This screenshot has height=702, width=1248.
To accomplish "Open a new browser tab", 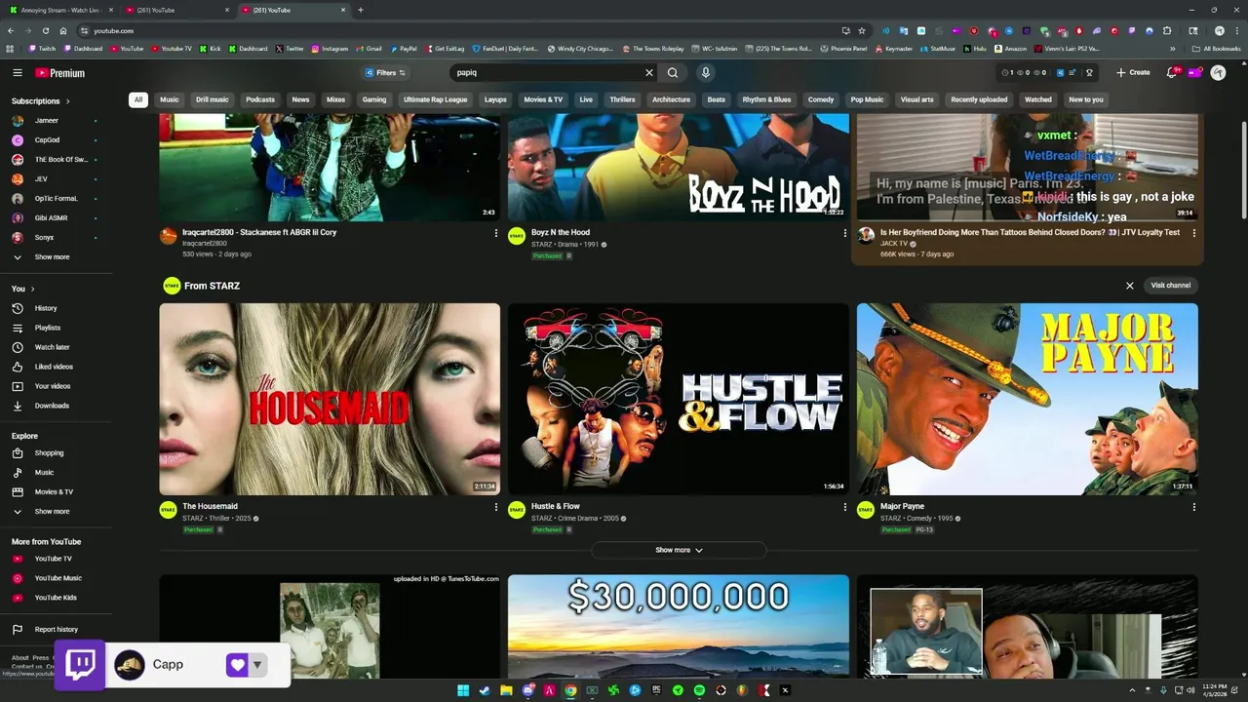I will click(x=361, y=10).
